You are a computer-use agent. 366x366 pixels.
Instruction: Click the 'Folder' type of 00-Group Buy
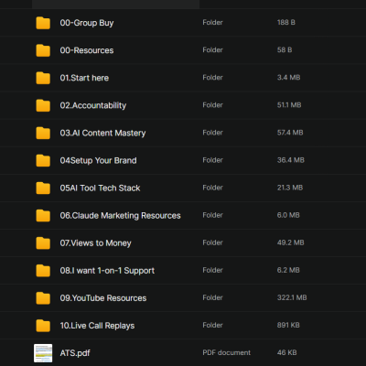[x=212, y=23]
